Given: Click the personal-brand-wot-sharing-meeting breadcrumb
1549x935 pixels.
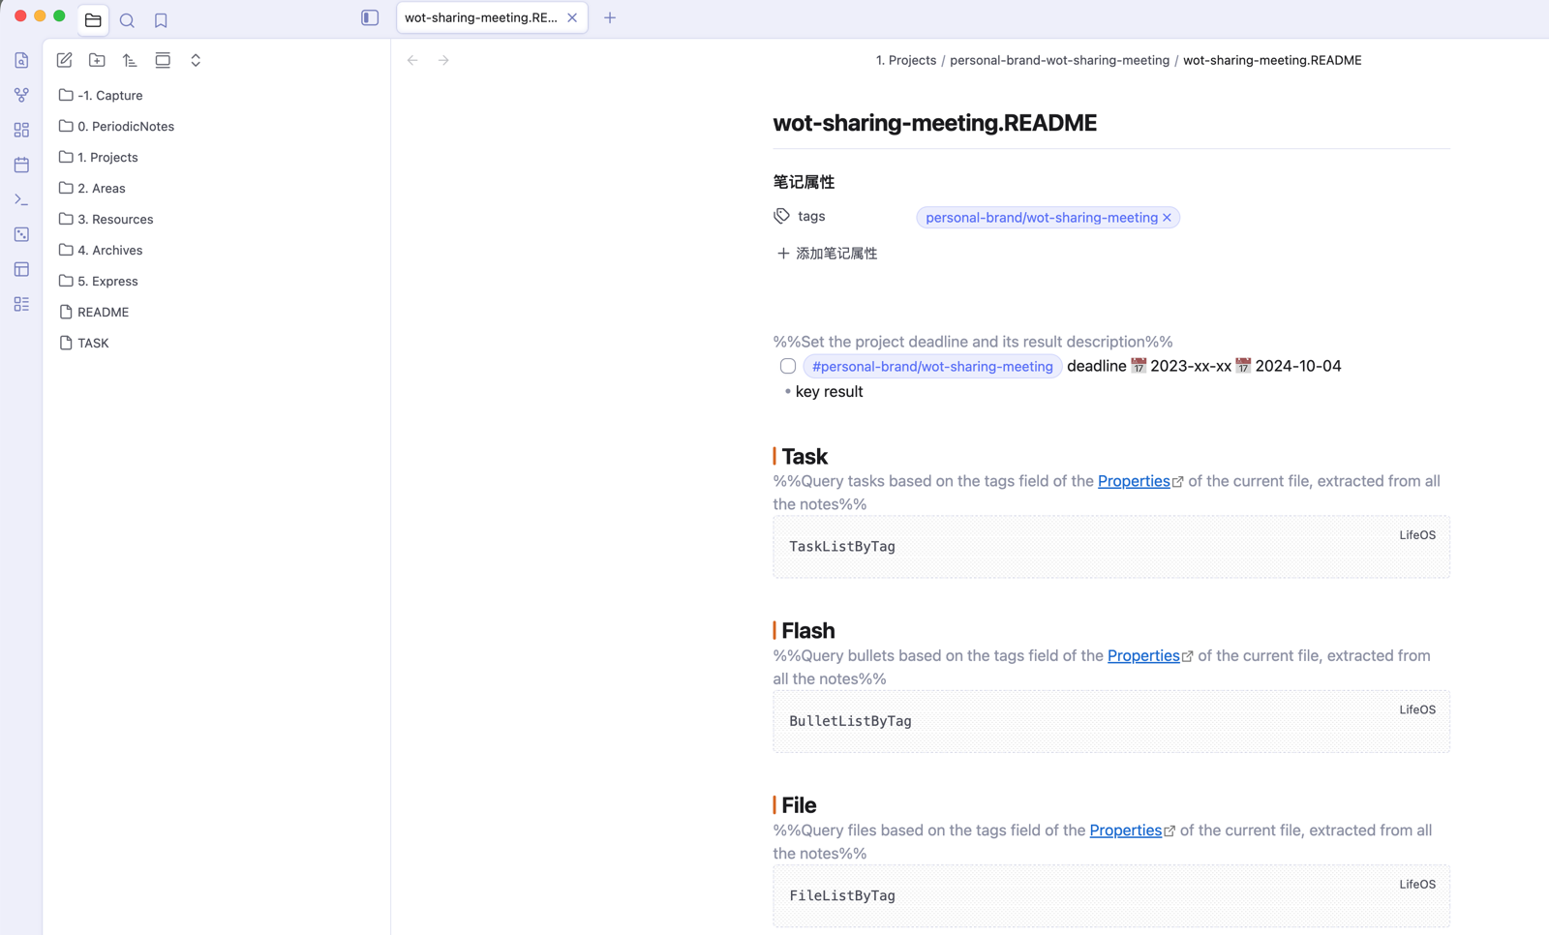Looking at the screenshot, I should coord(1059,60).
